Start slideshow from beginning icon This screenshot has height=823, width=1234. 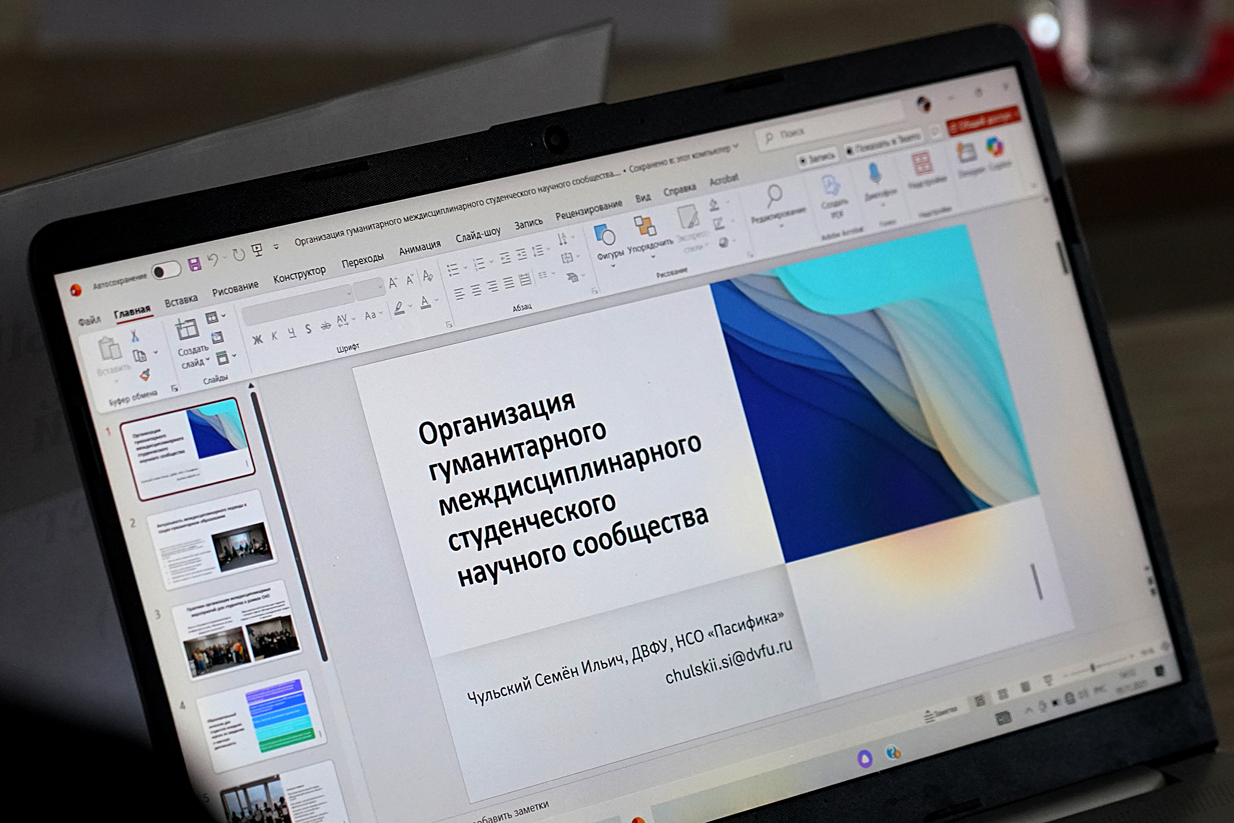point(258,250)
